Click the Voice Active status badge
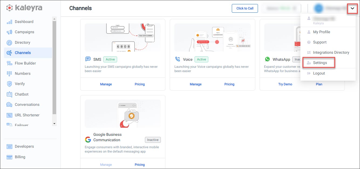The height and width of the screenshot is (169, 360). point(201,59)
